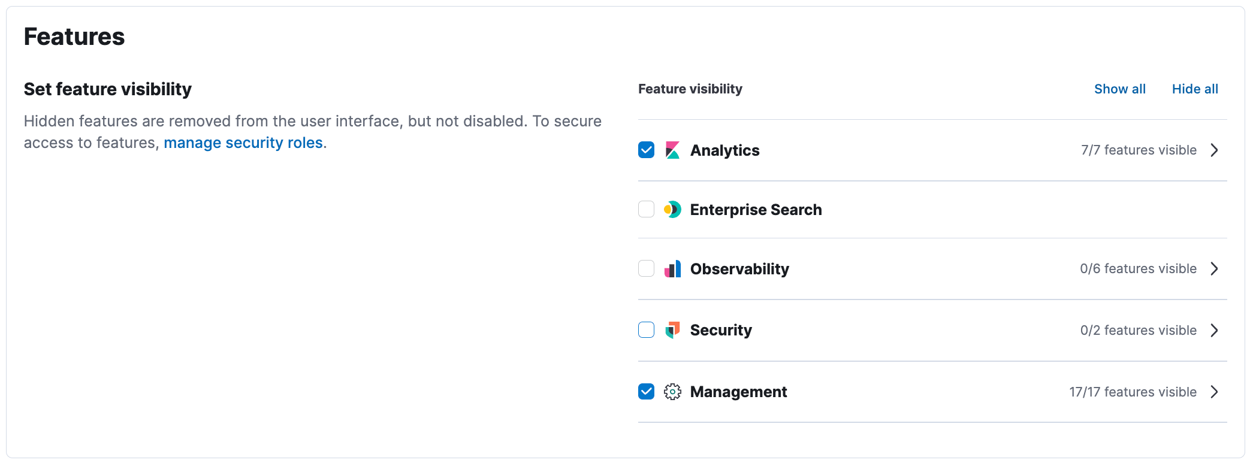Expand the Security features chevron

coord(1214,330)
